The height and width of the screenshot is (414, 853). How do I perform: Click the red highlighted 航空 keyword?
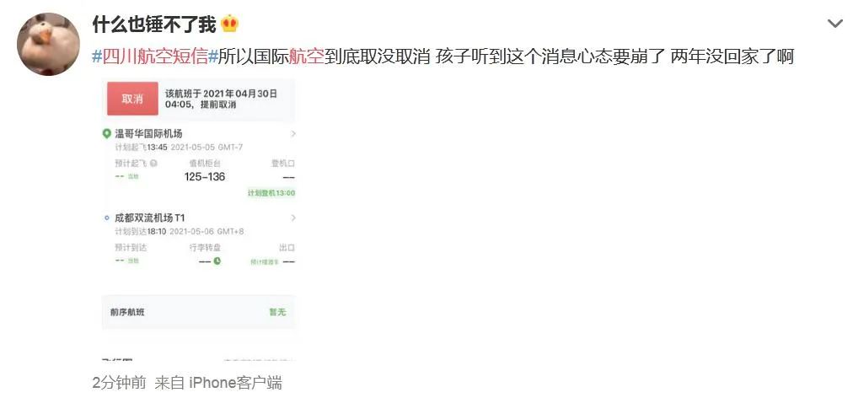coord(306,56)
